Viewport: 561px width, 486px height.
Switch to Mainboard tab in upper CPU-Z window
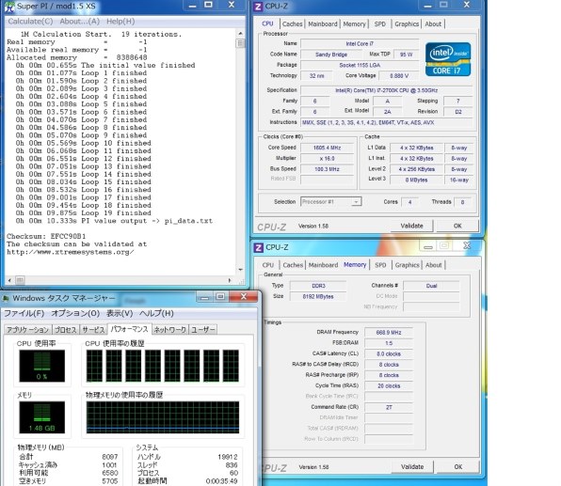[323, 24]
